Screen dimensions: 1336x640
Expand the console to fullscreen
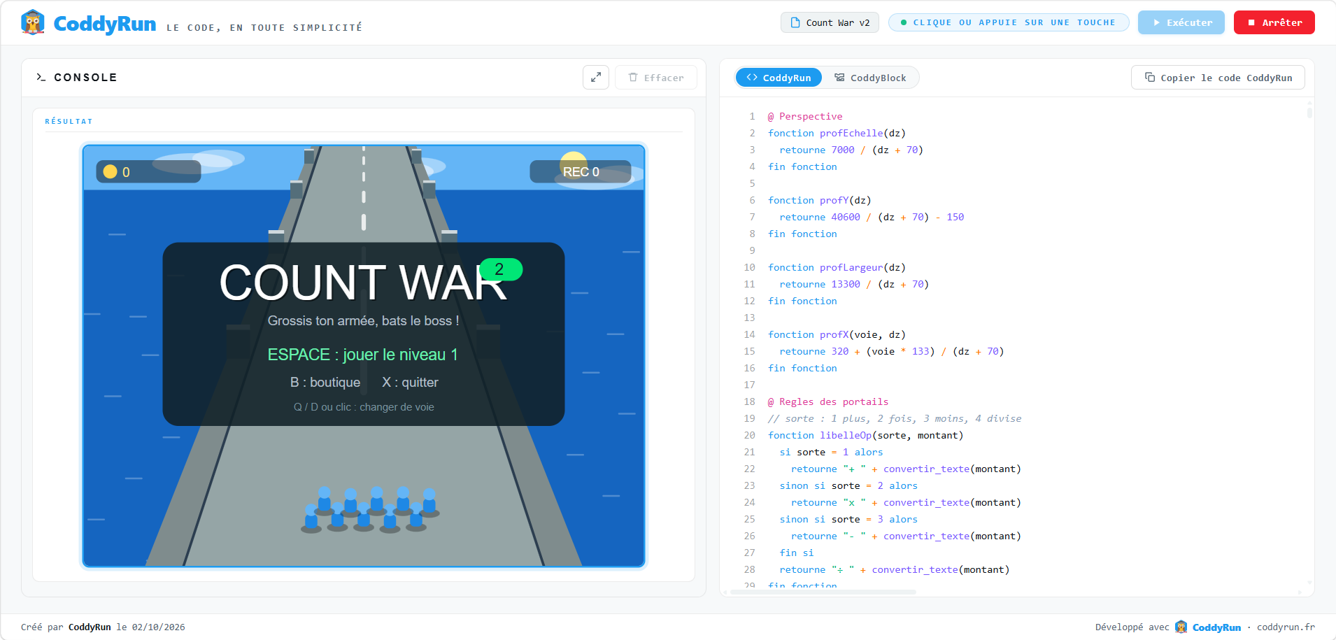click(596, 77)
